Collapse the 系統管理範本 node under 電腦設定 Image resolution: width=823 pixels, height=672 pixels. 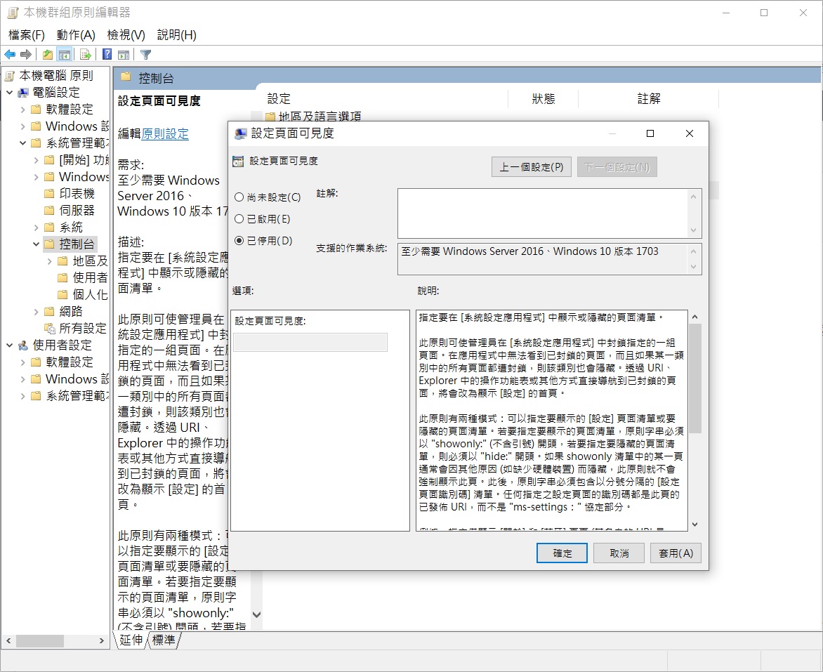coord(22,143)
